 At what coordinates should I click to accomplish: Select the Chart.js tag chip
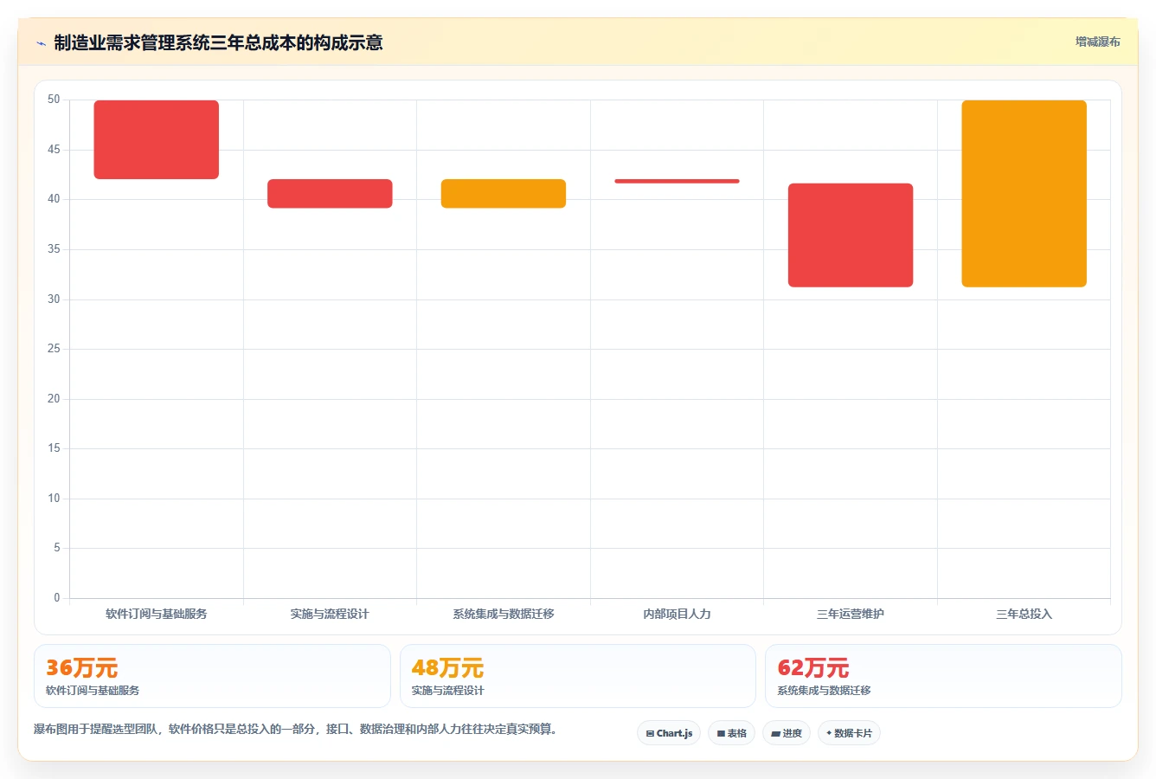(x=669, y=733)
